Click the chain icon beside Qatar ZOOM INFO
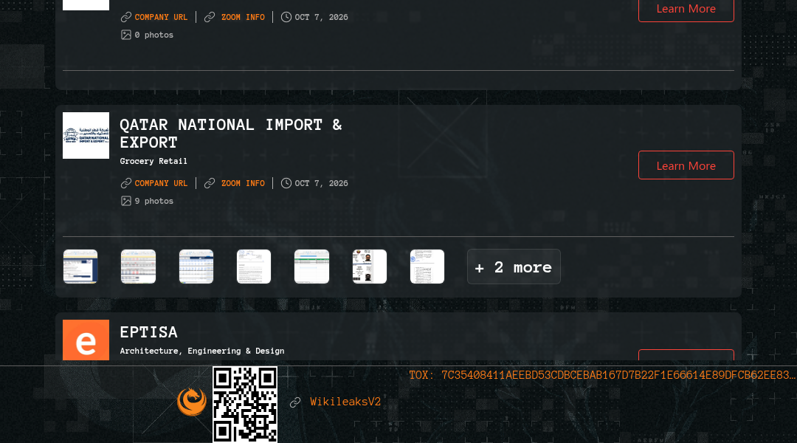The height and width of the screenshot is (443, 797). coord(210,183)
